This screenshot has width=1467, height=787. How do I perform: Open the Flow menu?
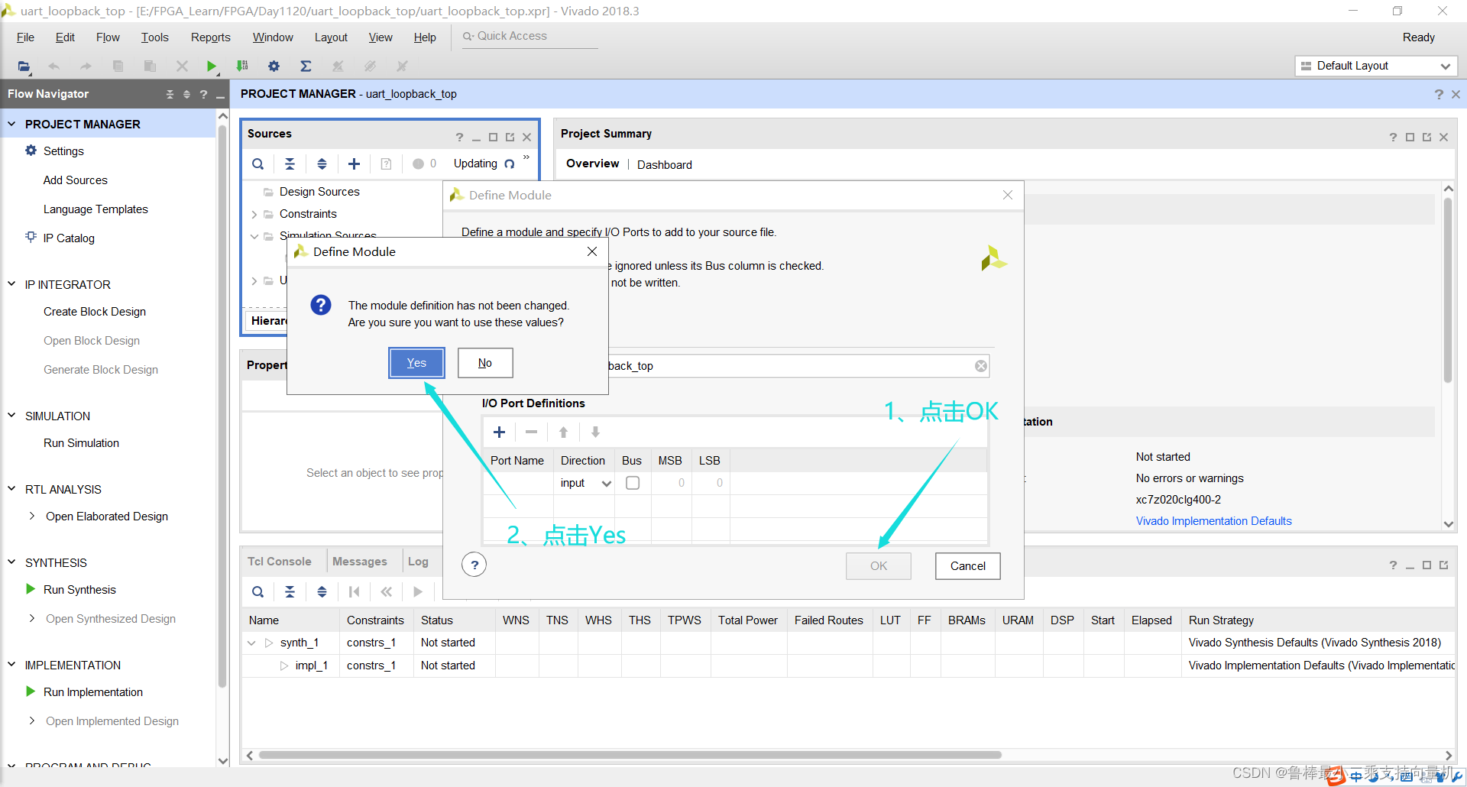(108, 37)
